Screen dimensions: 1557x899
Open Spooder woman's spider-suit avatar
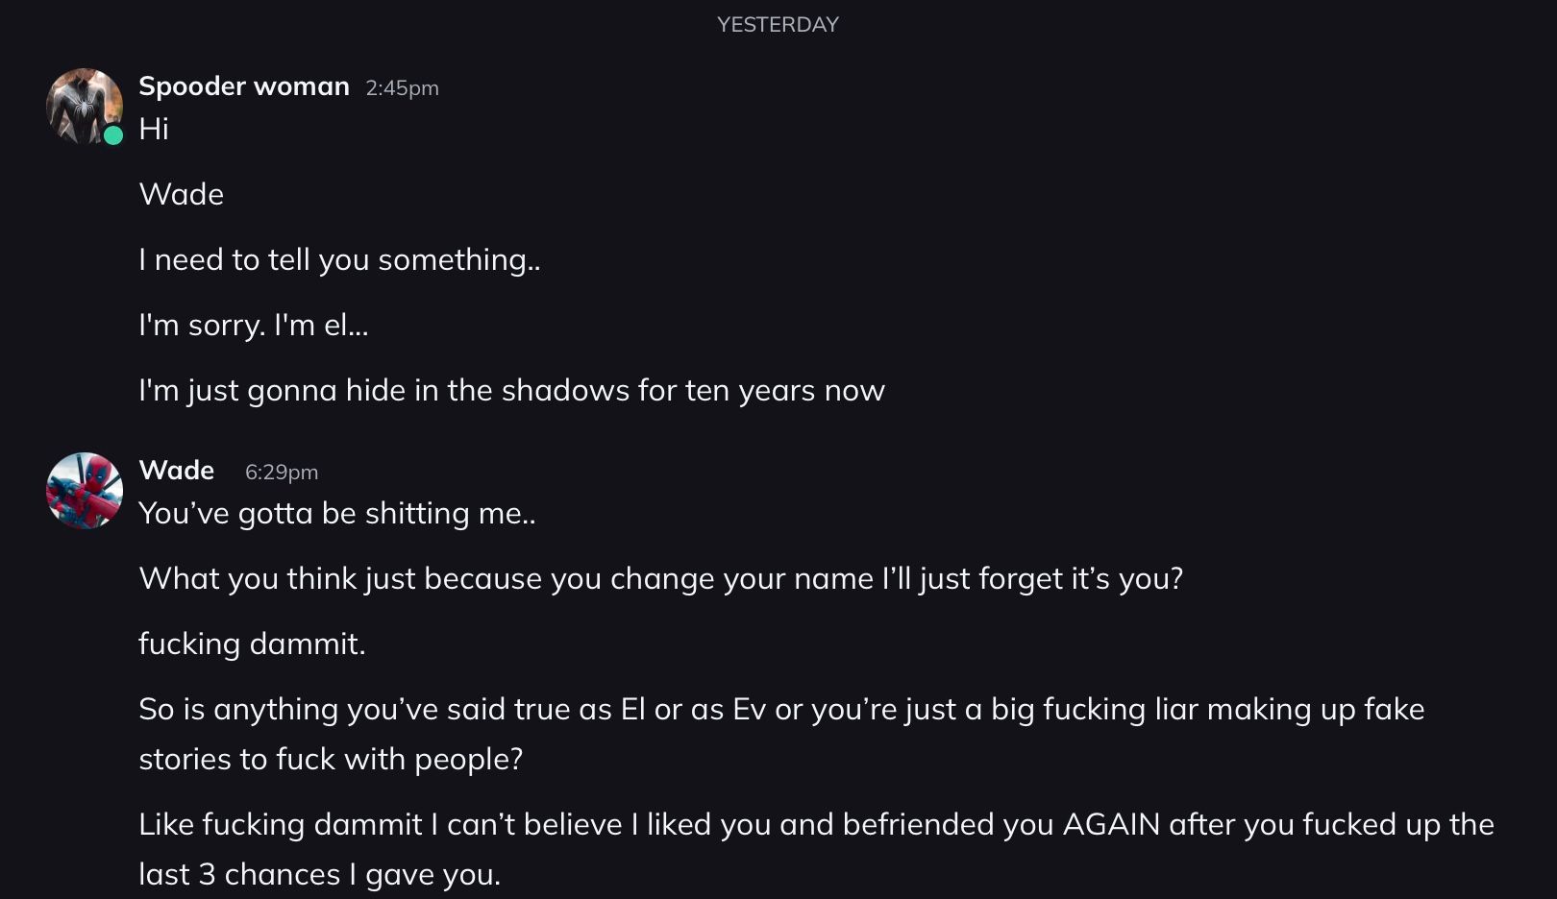point(84,105)
